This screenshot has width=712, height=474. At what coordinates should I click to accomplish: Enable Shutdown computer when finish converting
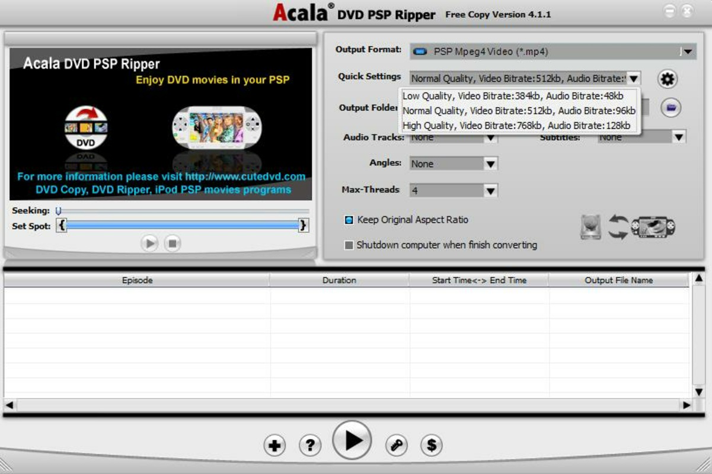349,245
